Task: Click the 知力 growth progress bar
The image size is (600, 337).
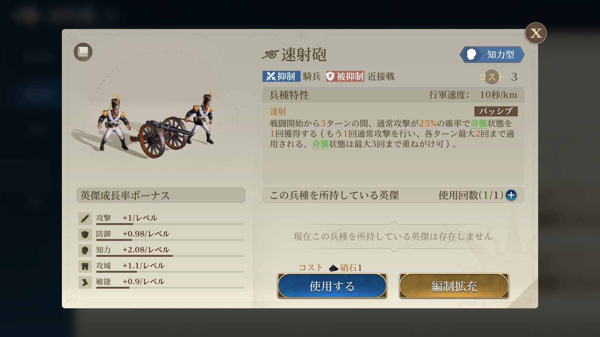Action: click(x=169, y=256)
